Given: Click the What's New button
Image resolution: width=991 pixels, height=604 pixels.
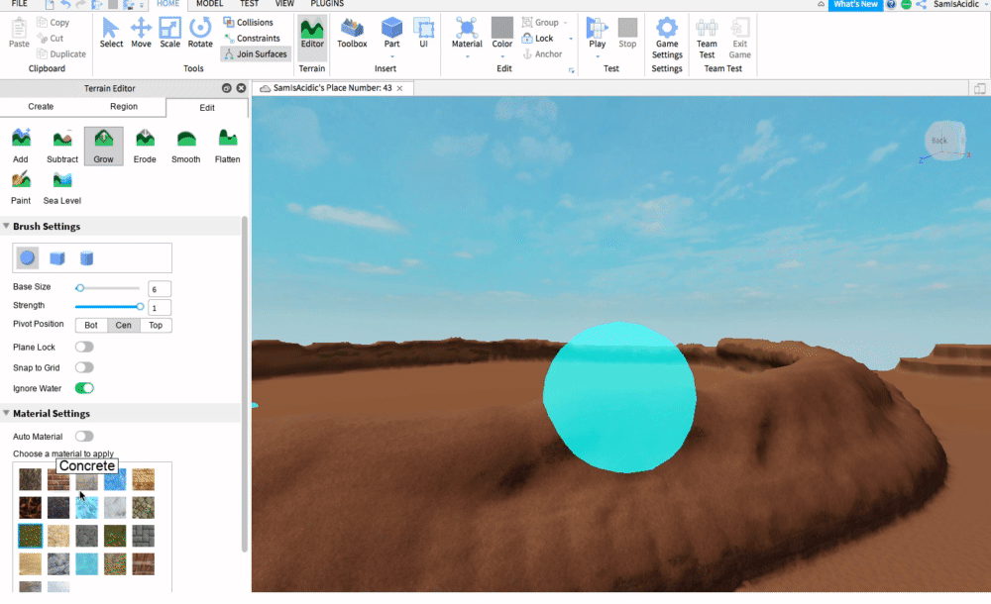Looking at the screenshot, I should pyautogui.click(x=855, y=4).
